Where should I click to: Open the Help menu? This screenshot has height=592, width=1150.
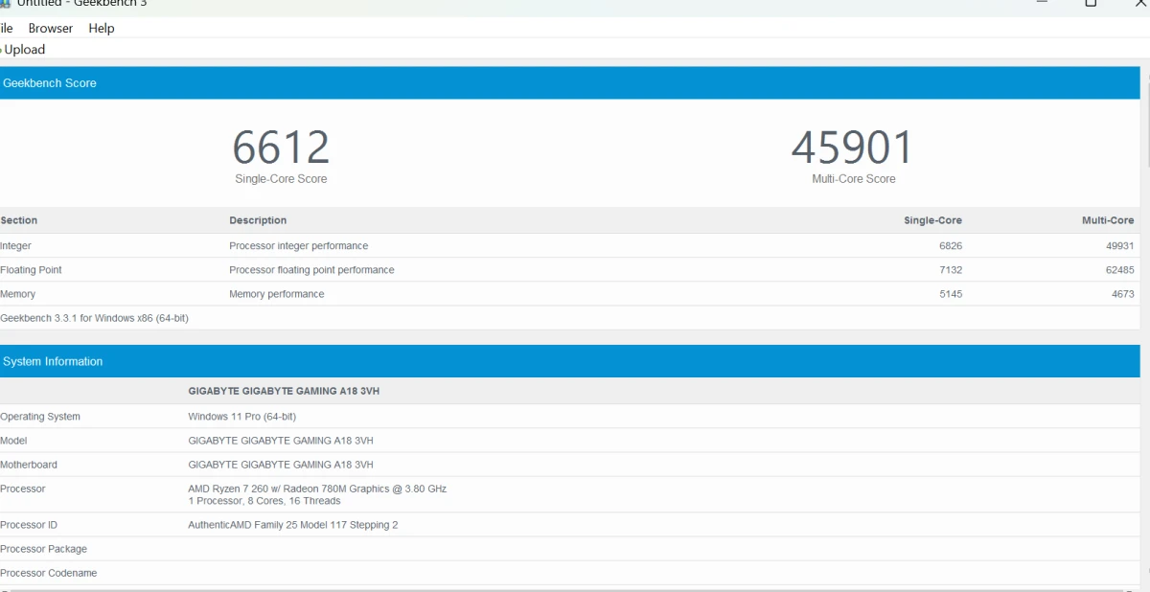[x=102, y=28]
